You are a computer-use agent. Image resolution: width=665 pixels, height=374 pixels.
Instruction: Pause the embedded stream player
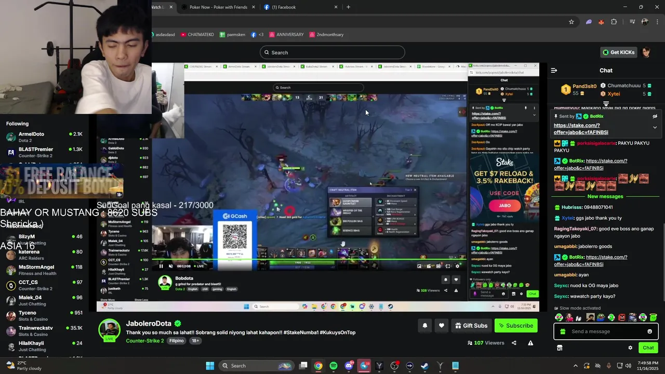click(161, 266)
